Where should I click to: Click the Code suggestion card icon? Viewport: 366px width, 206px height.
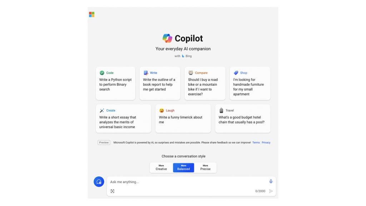pos(102,73)
